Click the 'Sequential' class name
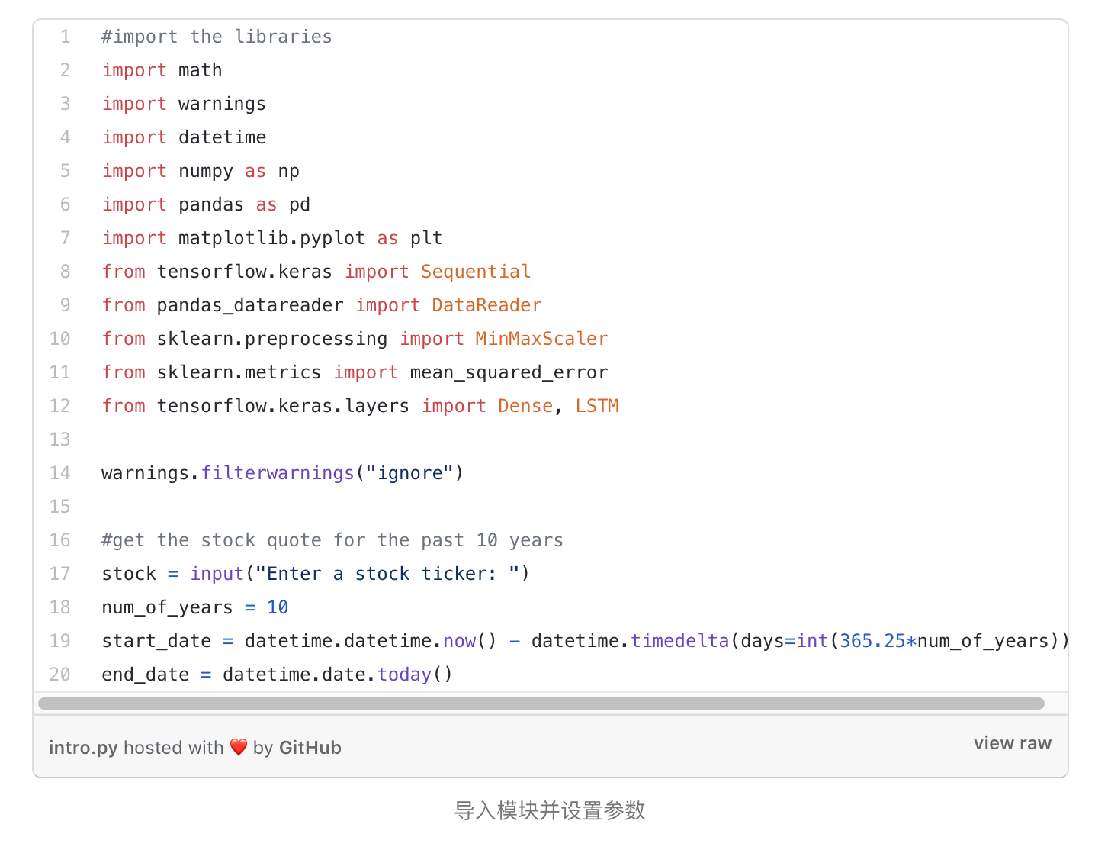The image size is (1095, 850). [476, 272]
